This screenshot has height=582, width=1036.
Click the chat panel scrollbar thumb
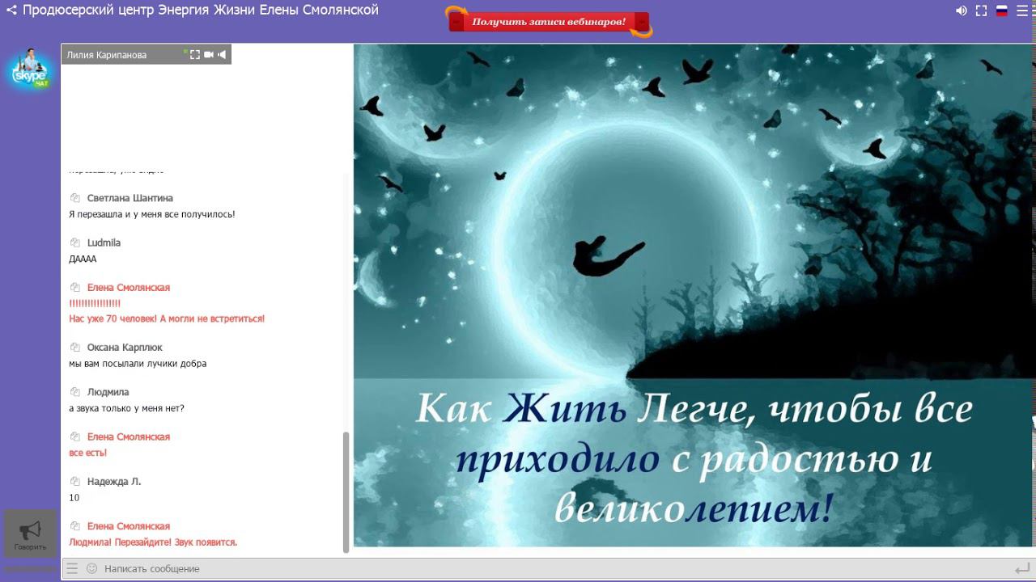point(346,491)
